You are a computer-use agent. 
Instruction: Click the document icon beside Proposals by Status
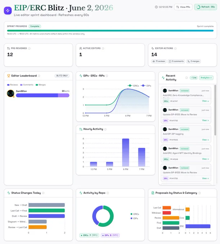pos(153,193)
